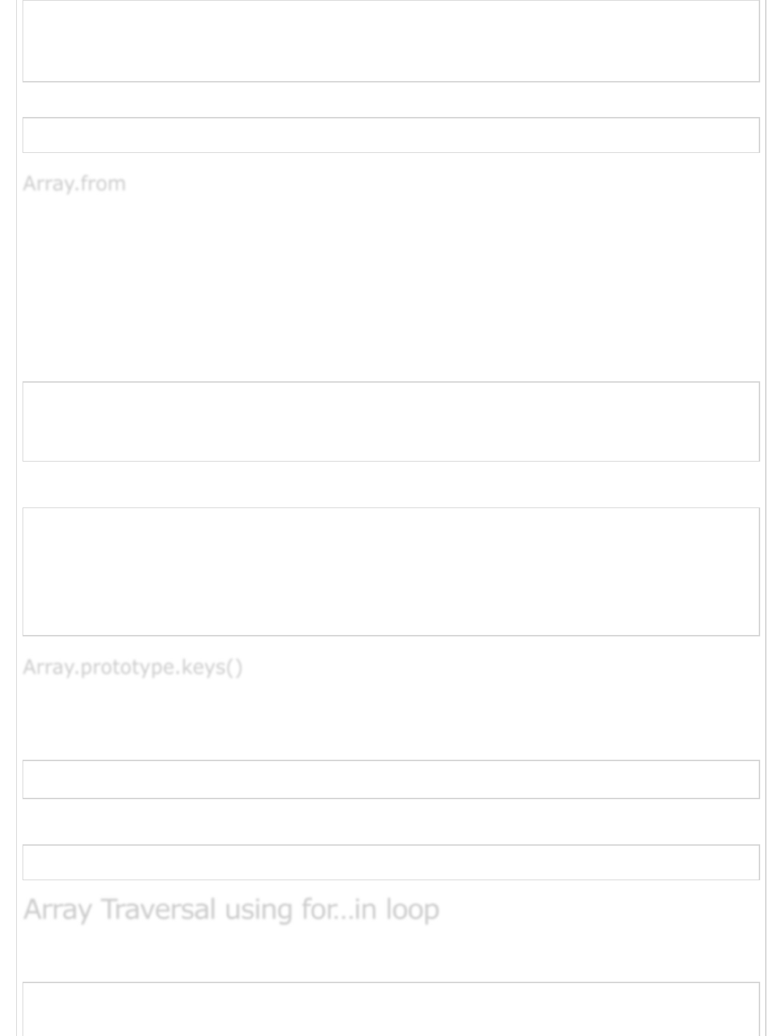Click the tall box directly above Array.prototype.keys()
The height and width of the screenshot is (1036, 782).
pos(391,572)
